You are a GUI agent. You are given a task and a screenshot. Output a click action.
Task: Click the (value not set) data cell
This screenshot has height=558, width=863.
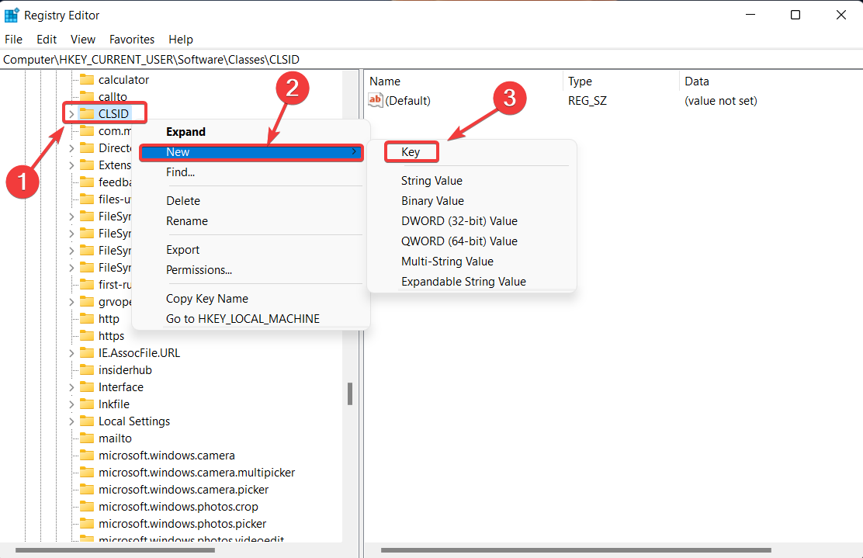pyautogui.click(x=721, y=101)
